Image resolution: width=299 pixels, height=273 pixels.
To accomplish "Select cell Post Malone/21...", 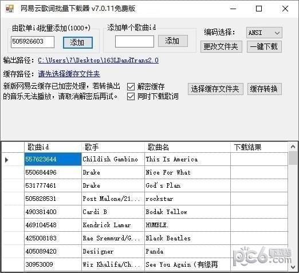I will click(x=113, y=199).
